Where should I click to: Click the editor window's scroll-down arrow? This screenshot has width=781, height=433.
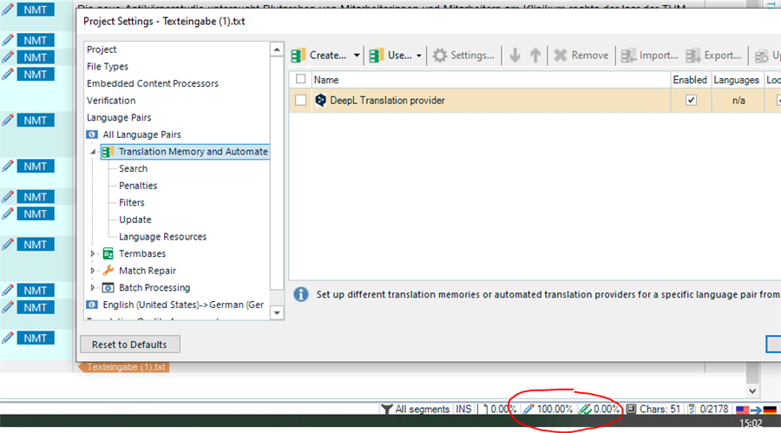(752, 391)
